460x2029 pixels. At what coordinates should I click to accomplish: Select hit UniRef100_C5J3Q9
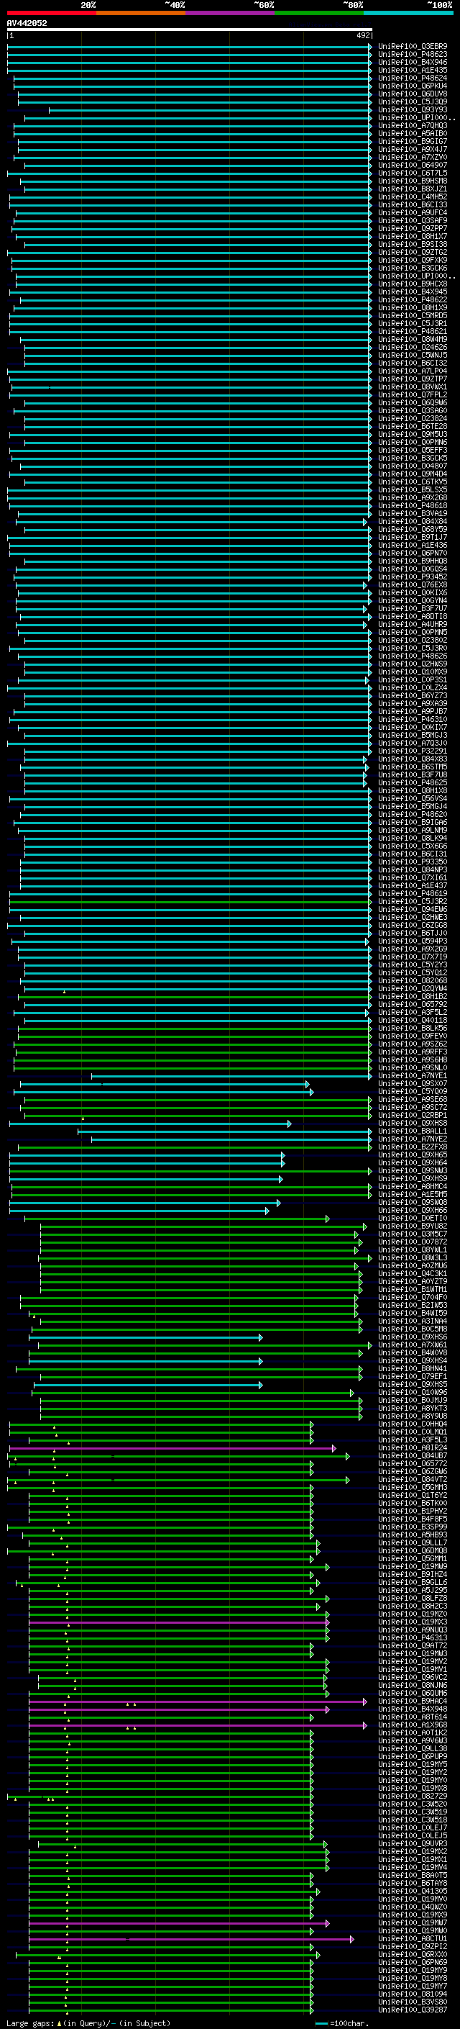pos(413,101)
